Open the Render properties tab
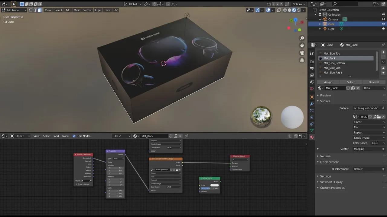This screenshot has height=217, width=387. coord(312,62)
